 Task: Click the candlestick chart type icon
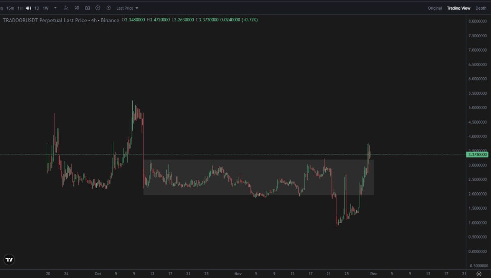(x=77, y=8)
